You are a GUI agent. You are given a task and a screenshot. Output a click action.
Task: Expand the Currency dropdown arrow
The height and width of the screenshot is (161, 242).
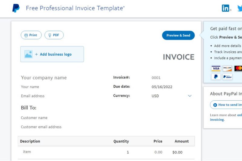pyautogui.click(x=190, y=96)
